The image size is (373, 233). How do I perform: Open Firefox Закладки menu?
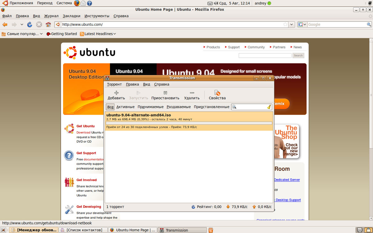[71, 16]
